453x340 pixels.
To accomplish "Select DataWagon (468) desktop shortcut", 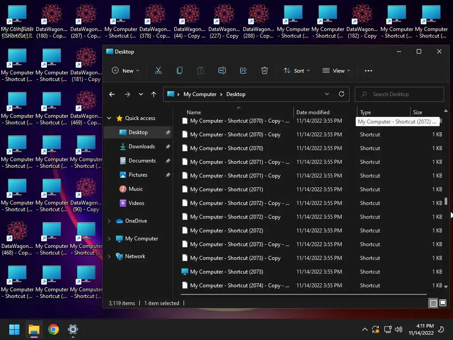I will [x=17, y=238].
